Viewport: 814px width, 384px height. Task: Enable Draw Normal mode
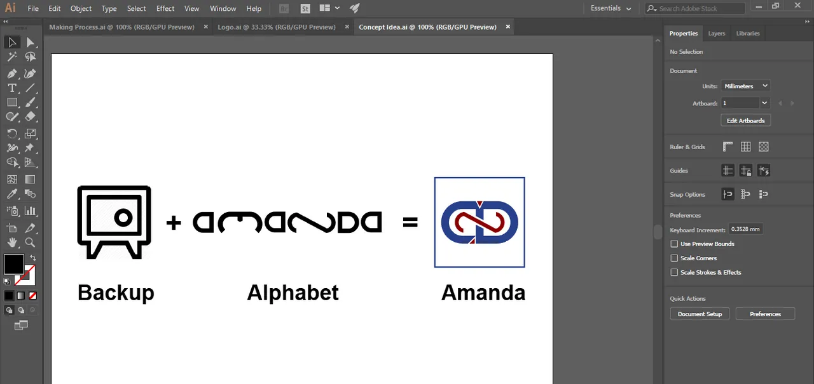(x=9, y=310)
